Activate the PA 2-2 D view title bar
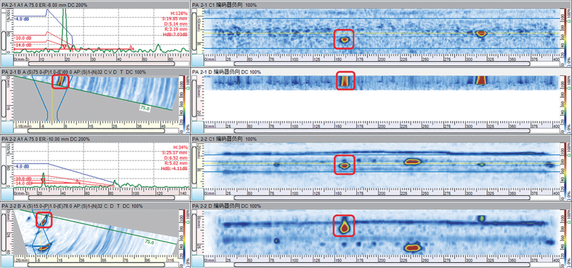 tap(381, 206)
